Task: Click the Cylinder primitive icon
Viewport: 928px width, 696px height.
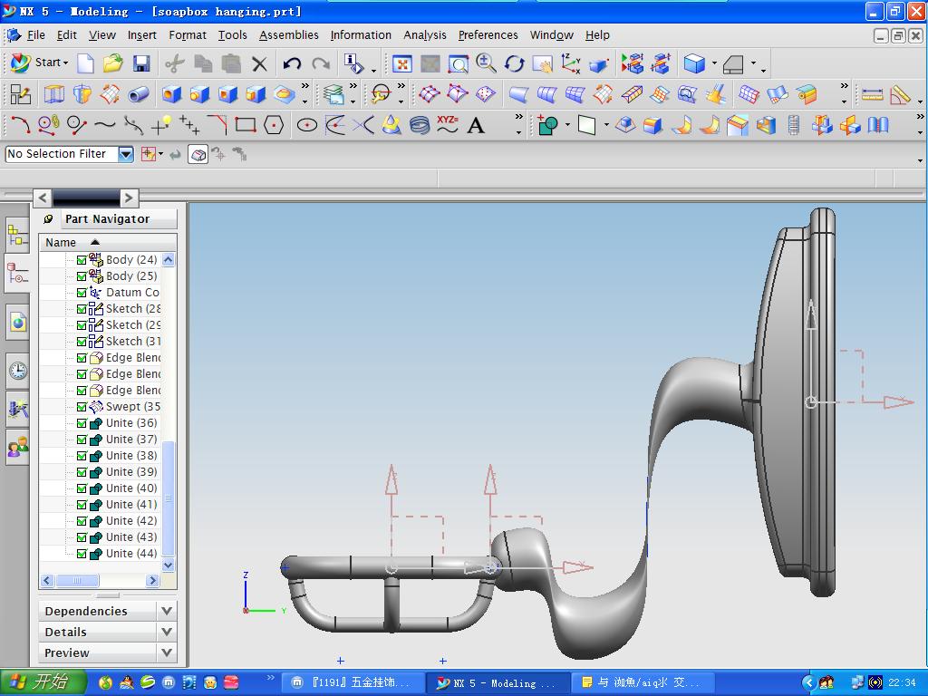Action: pos(139,94)
